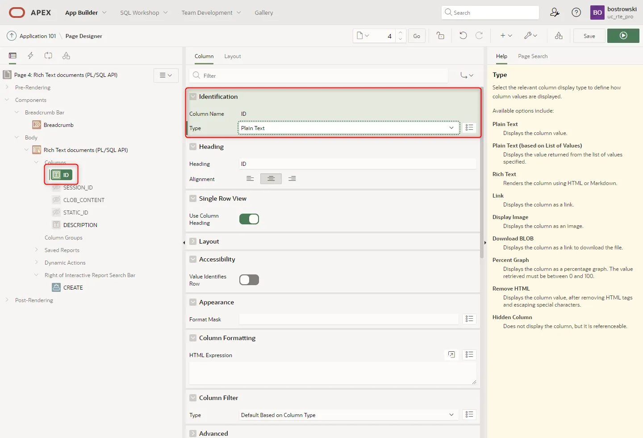Toggle the Use Column Heading switch
This screenshot has height=438, width=643.
(249, 219)
